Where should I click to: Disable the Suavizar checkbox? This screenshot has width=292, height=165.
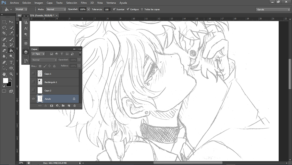tap(114, 9)
